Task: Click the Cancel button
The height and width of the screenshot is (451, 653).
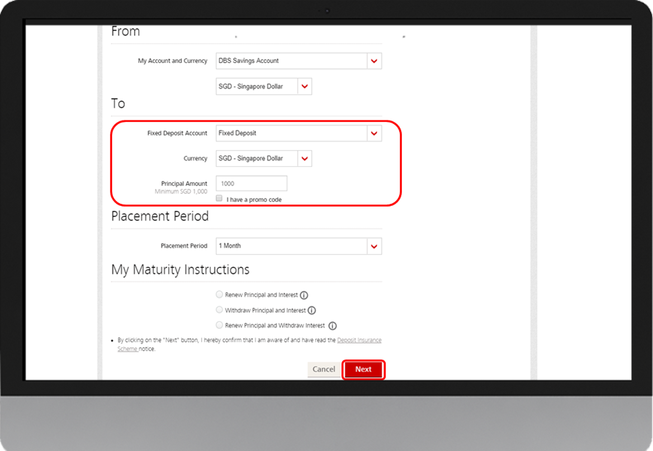Action: pos(324,369)
